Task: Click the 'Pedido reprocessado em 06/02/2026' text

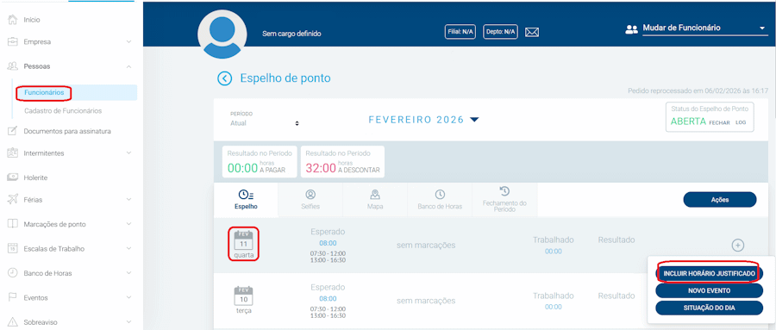Action: [698, 91]
